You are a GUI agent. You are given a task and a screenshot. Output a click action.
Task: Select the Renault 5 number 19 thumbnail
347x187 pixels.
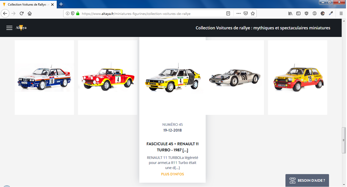point(298,77)
